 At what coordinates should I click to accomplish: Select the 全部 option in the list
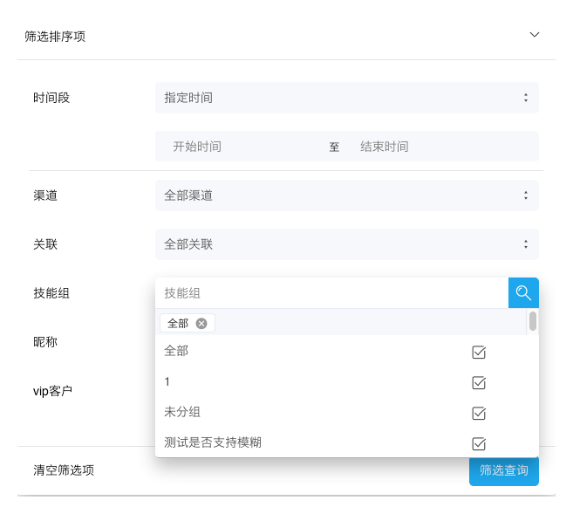point(176,351)
